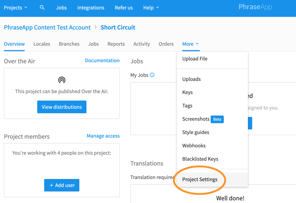
Task: Click 'This project can be published' text
Action: [x=62, y=92]
